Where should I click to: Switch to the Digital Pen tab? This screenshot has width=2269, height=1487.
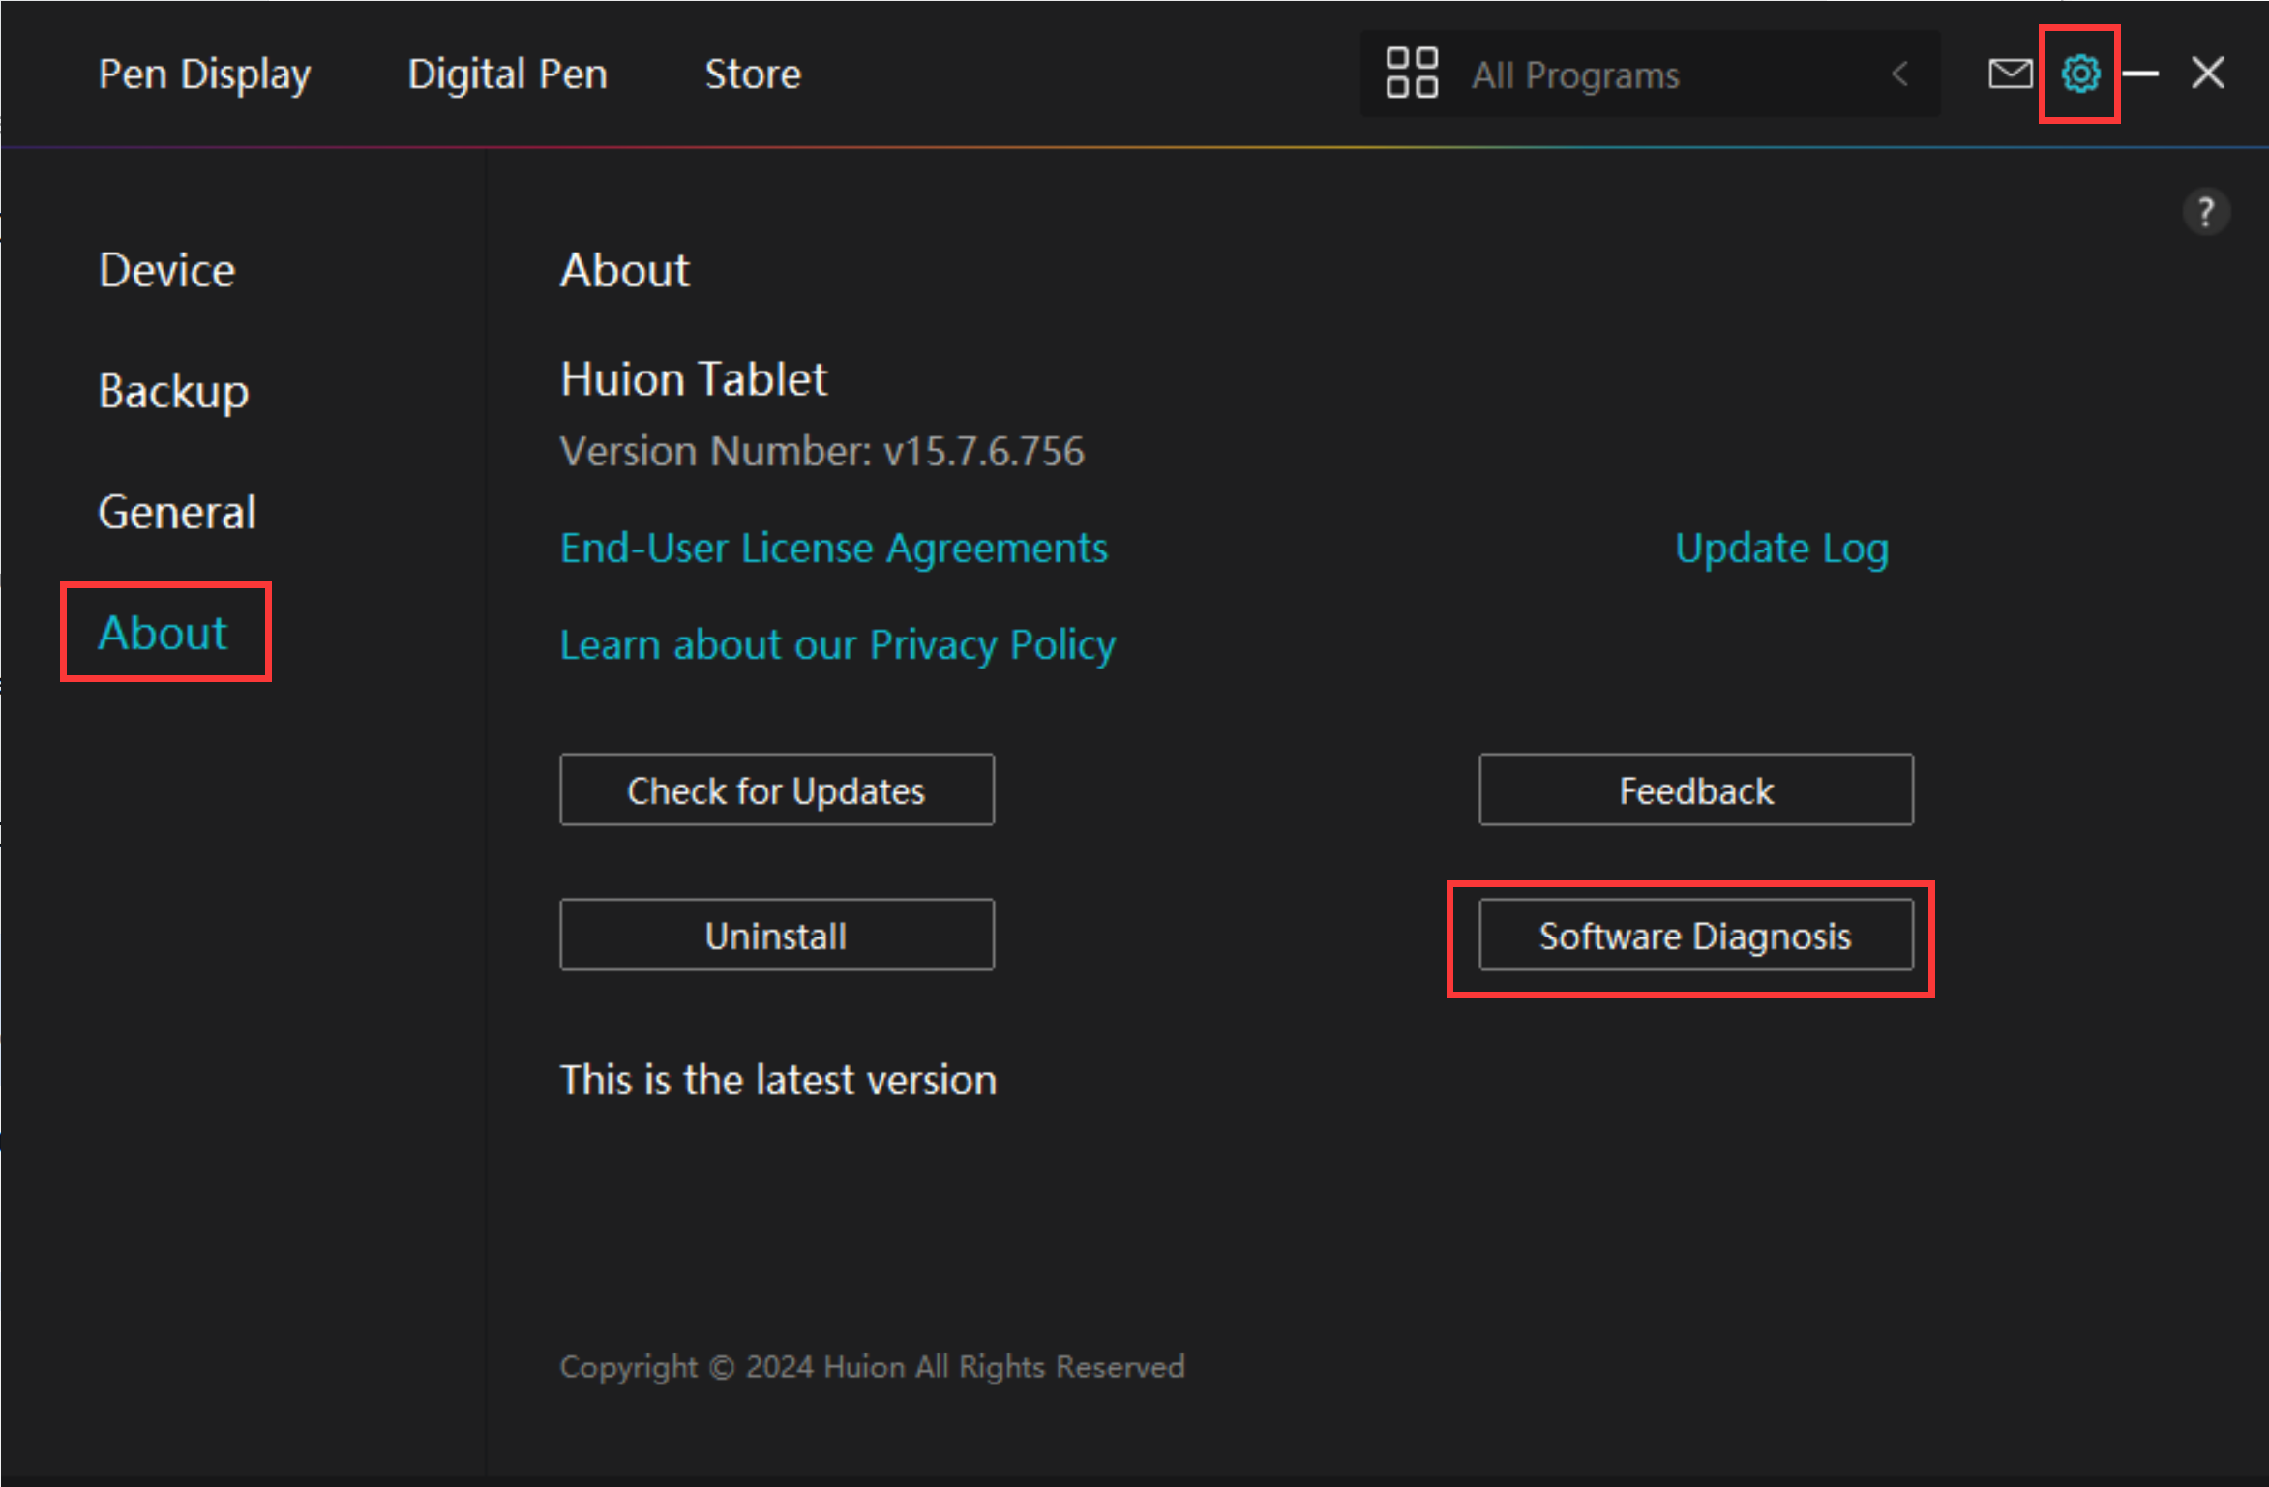[507, 74]
